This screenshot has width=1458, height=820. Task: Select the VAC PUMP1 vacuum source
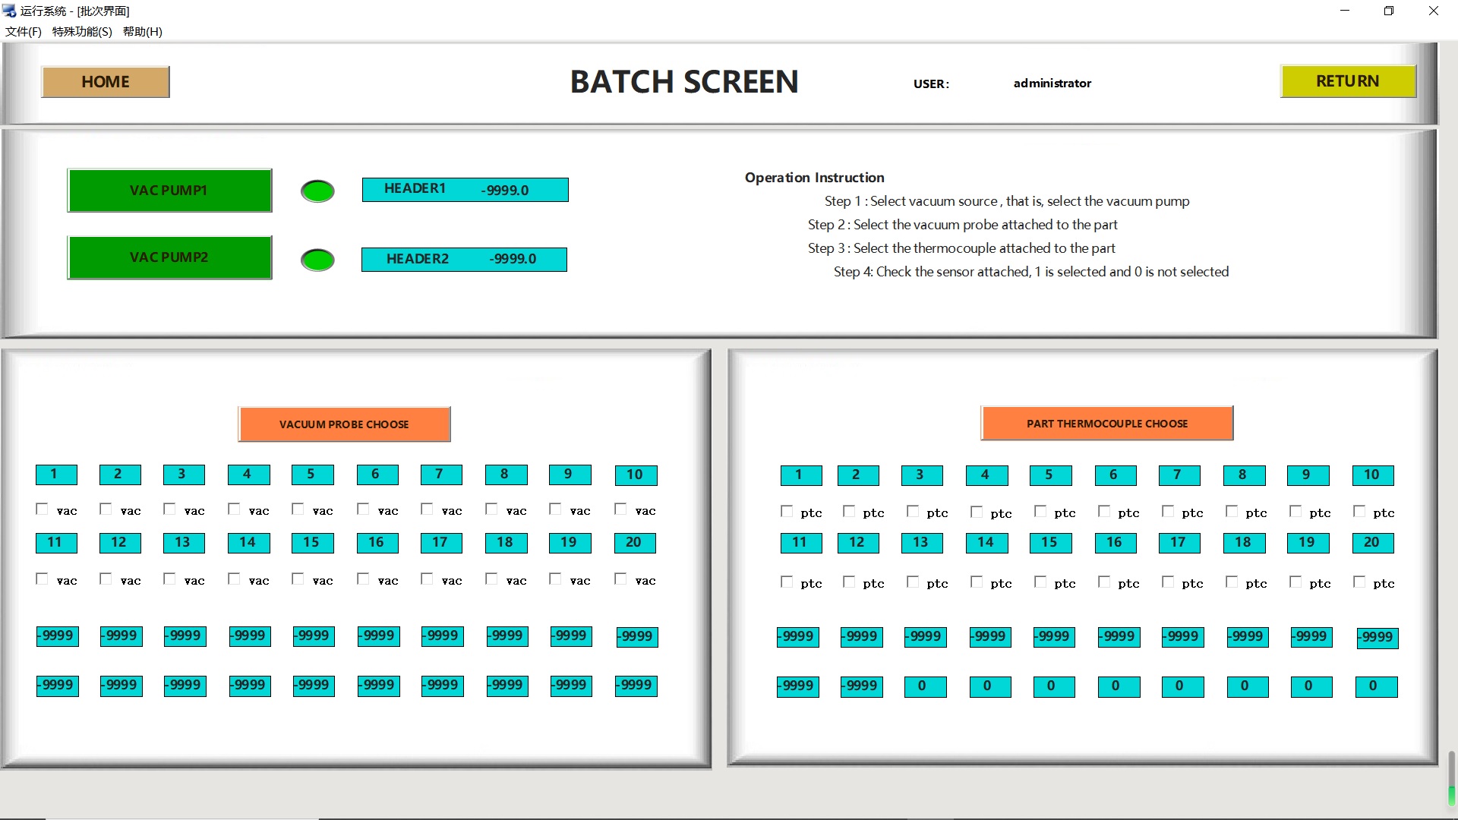tap(169, 191)
